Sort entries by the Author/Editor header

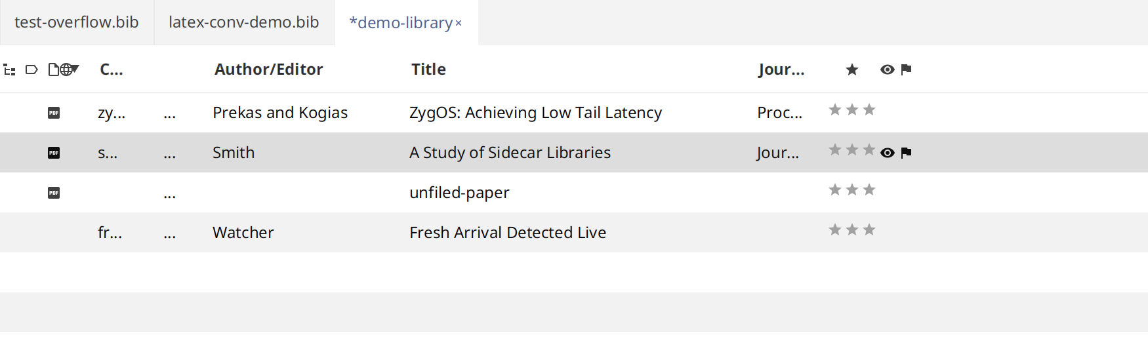click(x=269, y=70)
